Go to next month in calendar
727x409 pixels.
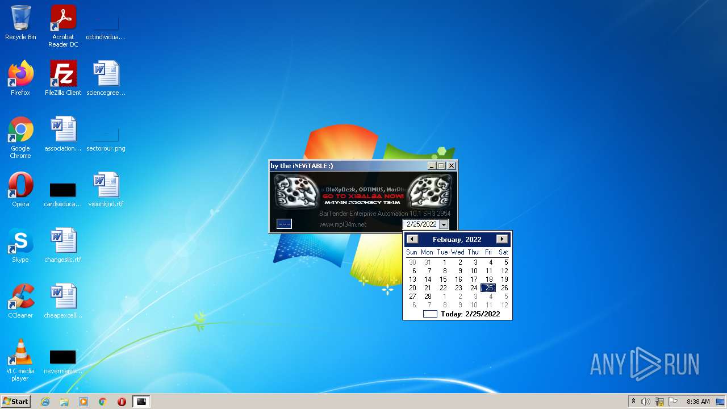(502, 239)
